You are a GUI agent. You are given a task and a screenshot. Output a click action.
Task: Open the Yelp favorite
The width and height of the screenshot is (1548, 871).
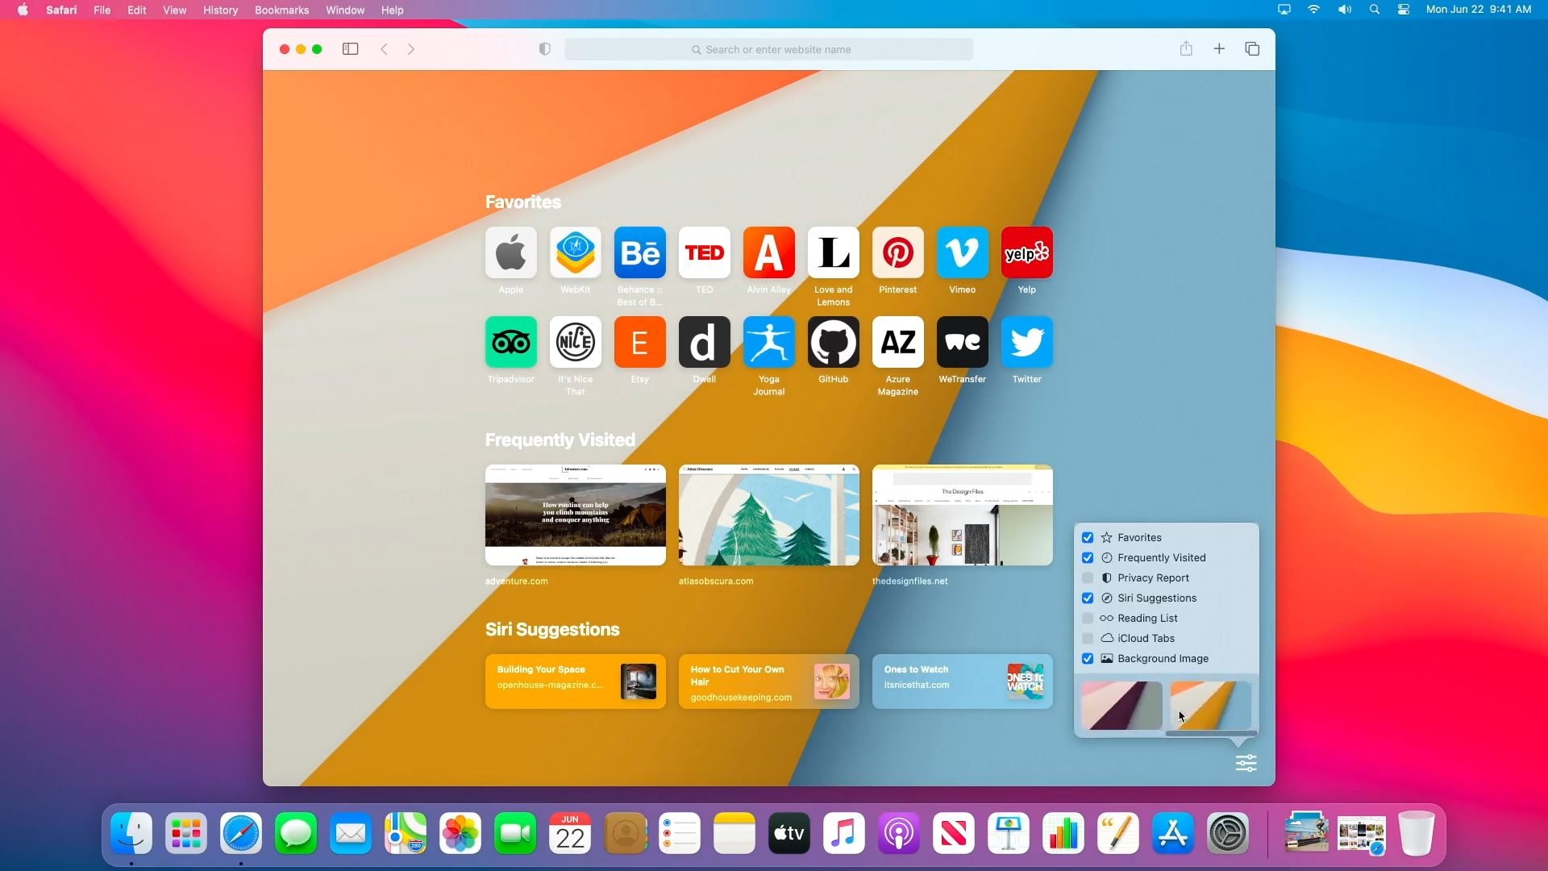tap(1027, 253)
